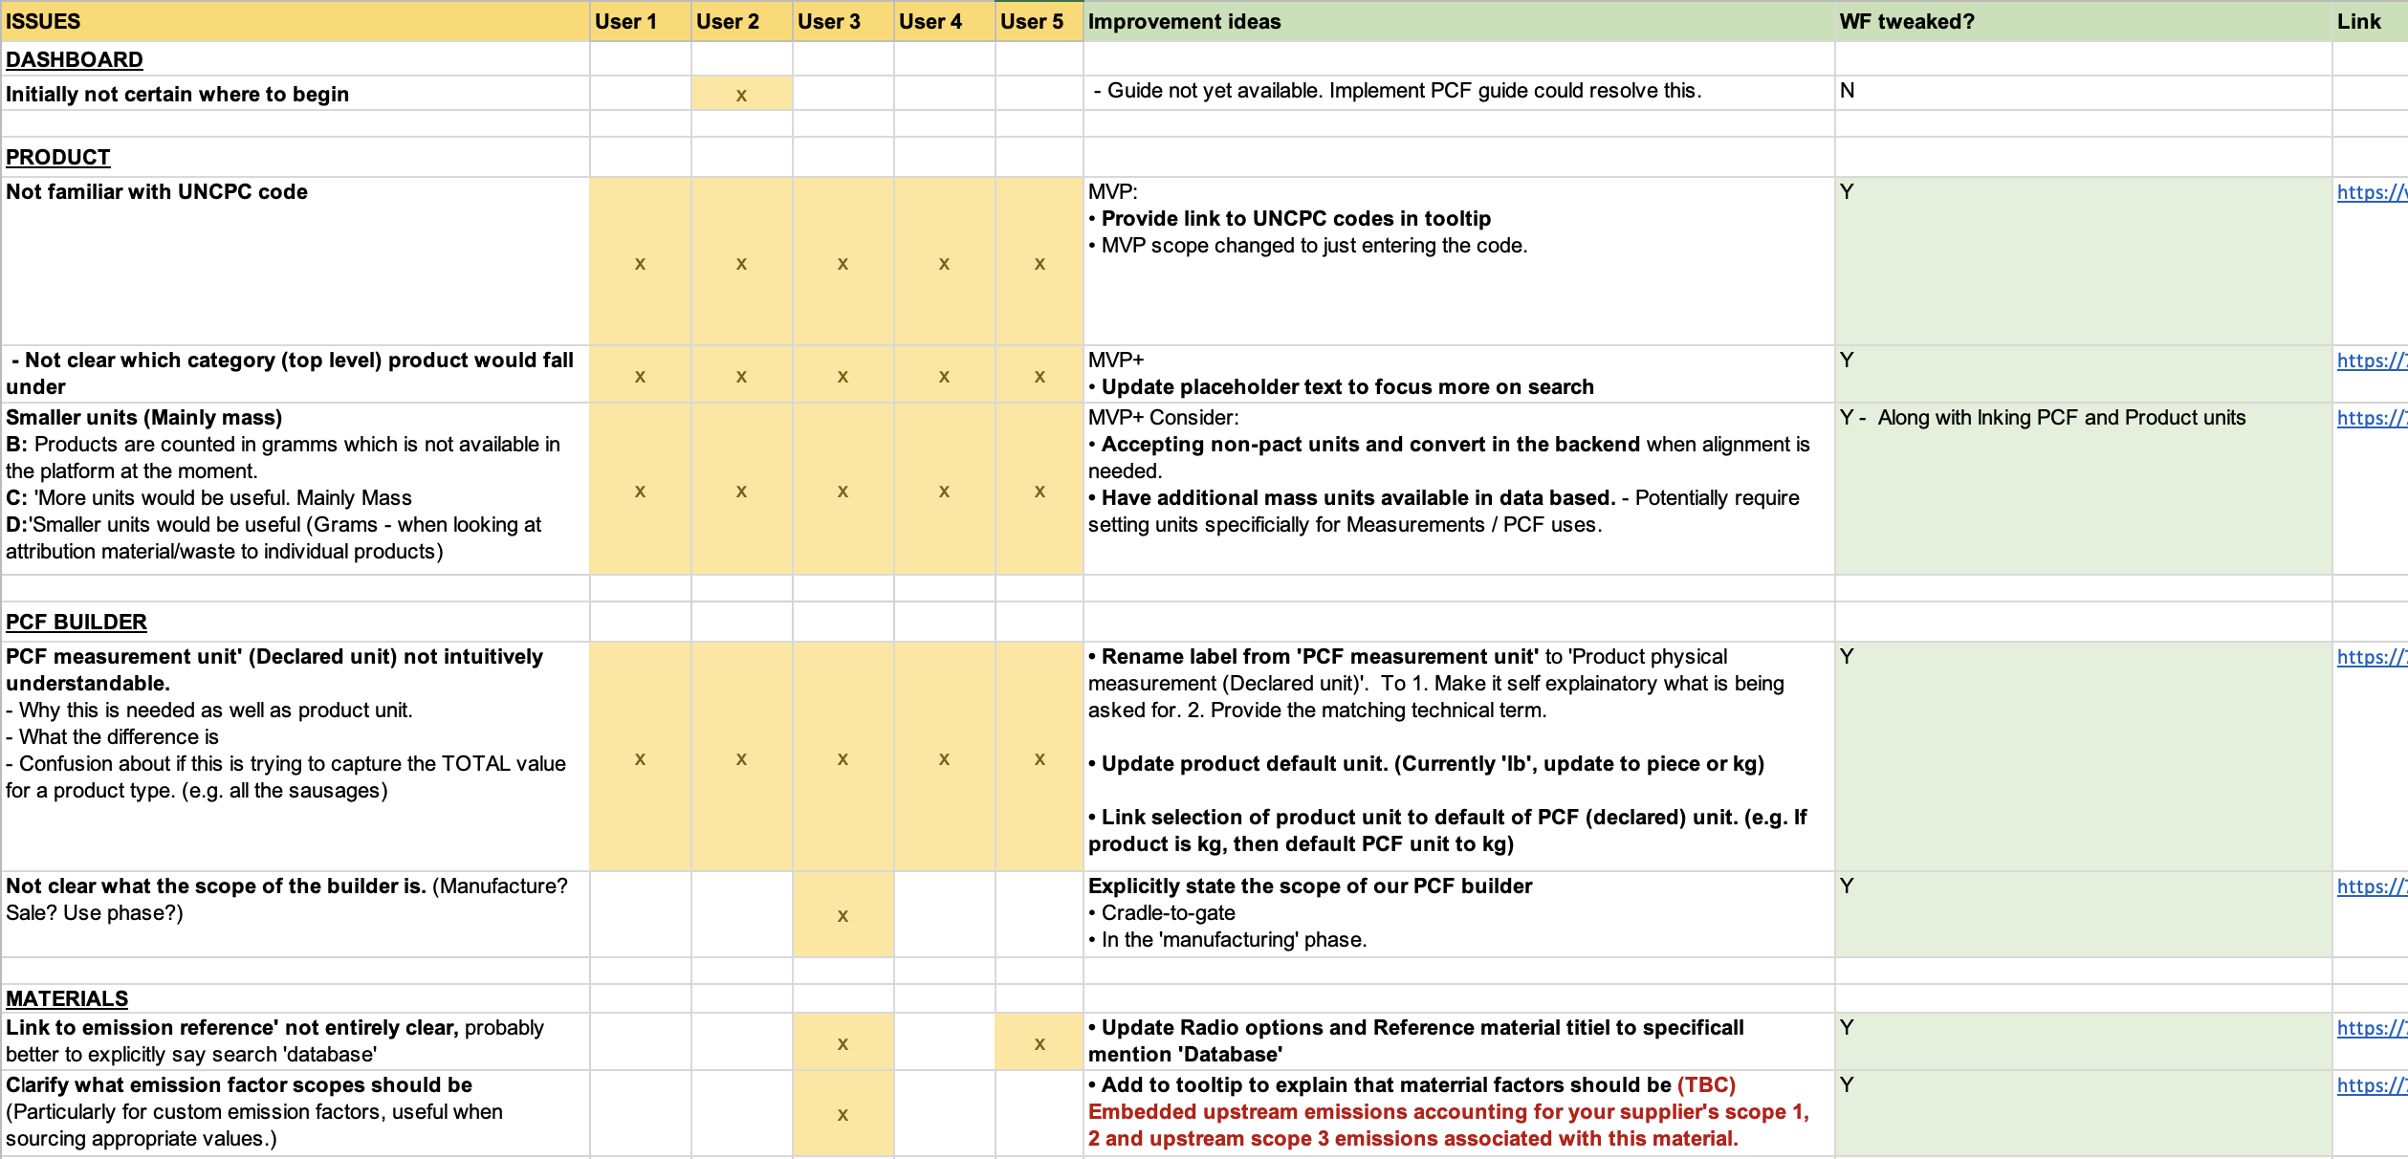Click User 2 x in PCF measurement unit row
The height and width of the screenshot is (1159, 2408).
[741, 758]
